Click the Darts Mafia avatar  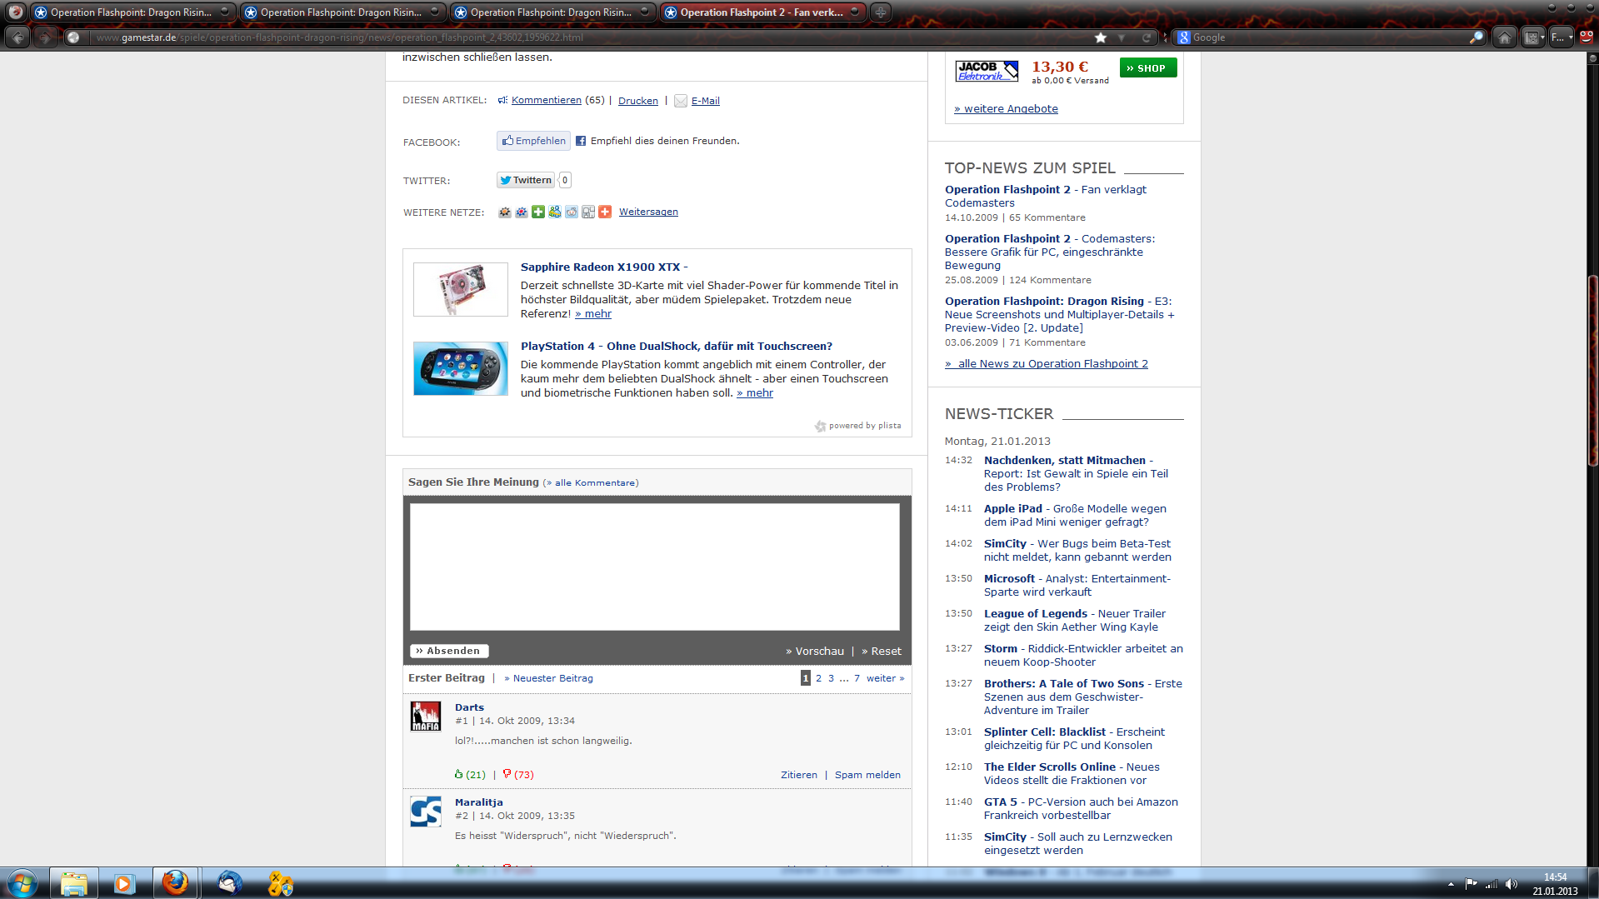coord(426,716)
